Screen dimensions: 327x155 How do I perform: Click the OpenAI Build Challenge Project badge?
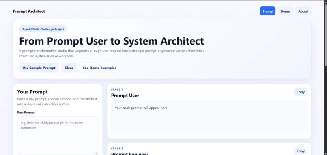43,29
